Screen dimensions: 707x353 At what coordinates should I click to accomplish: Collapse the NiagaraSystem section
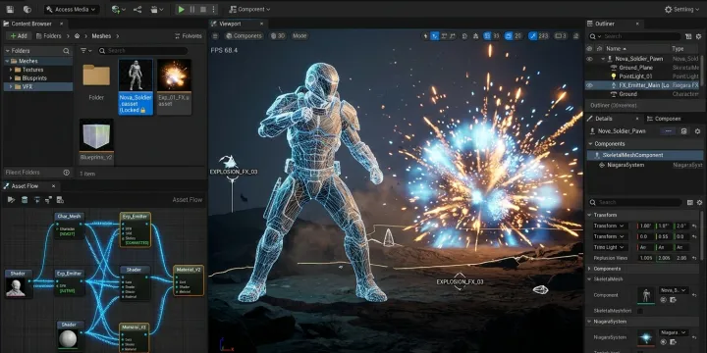590,322
